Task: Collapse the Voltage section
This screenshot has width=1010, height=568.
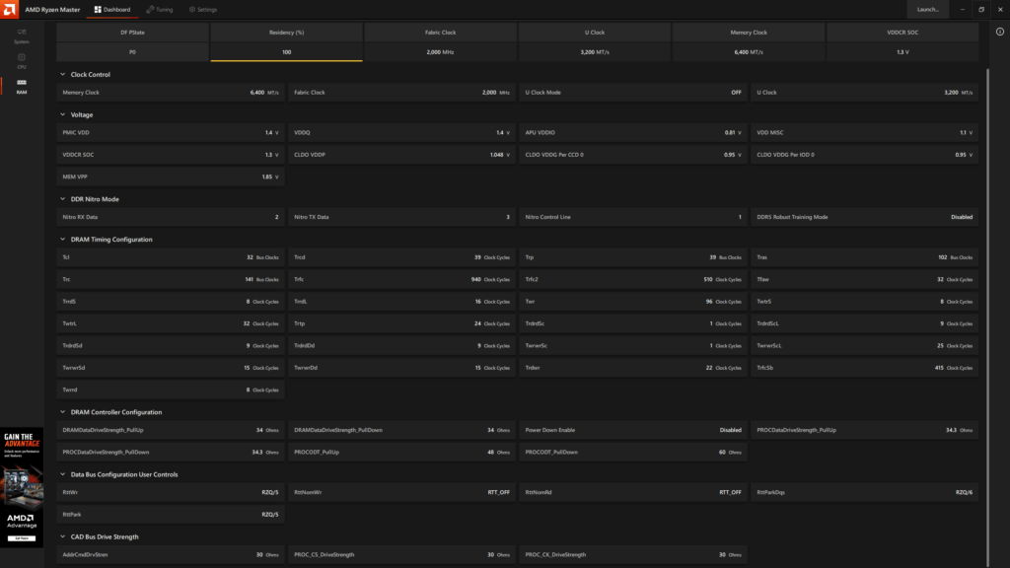Action: point(62,114)
